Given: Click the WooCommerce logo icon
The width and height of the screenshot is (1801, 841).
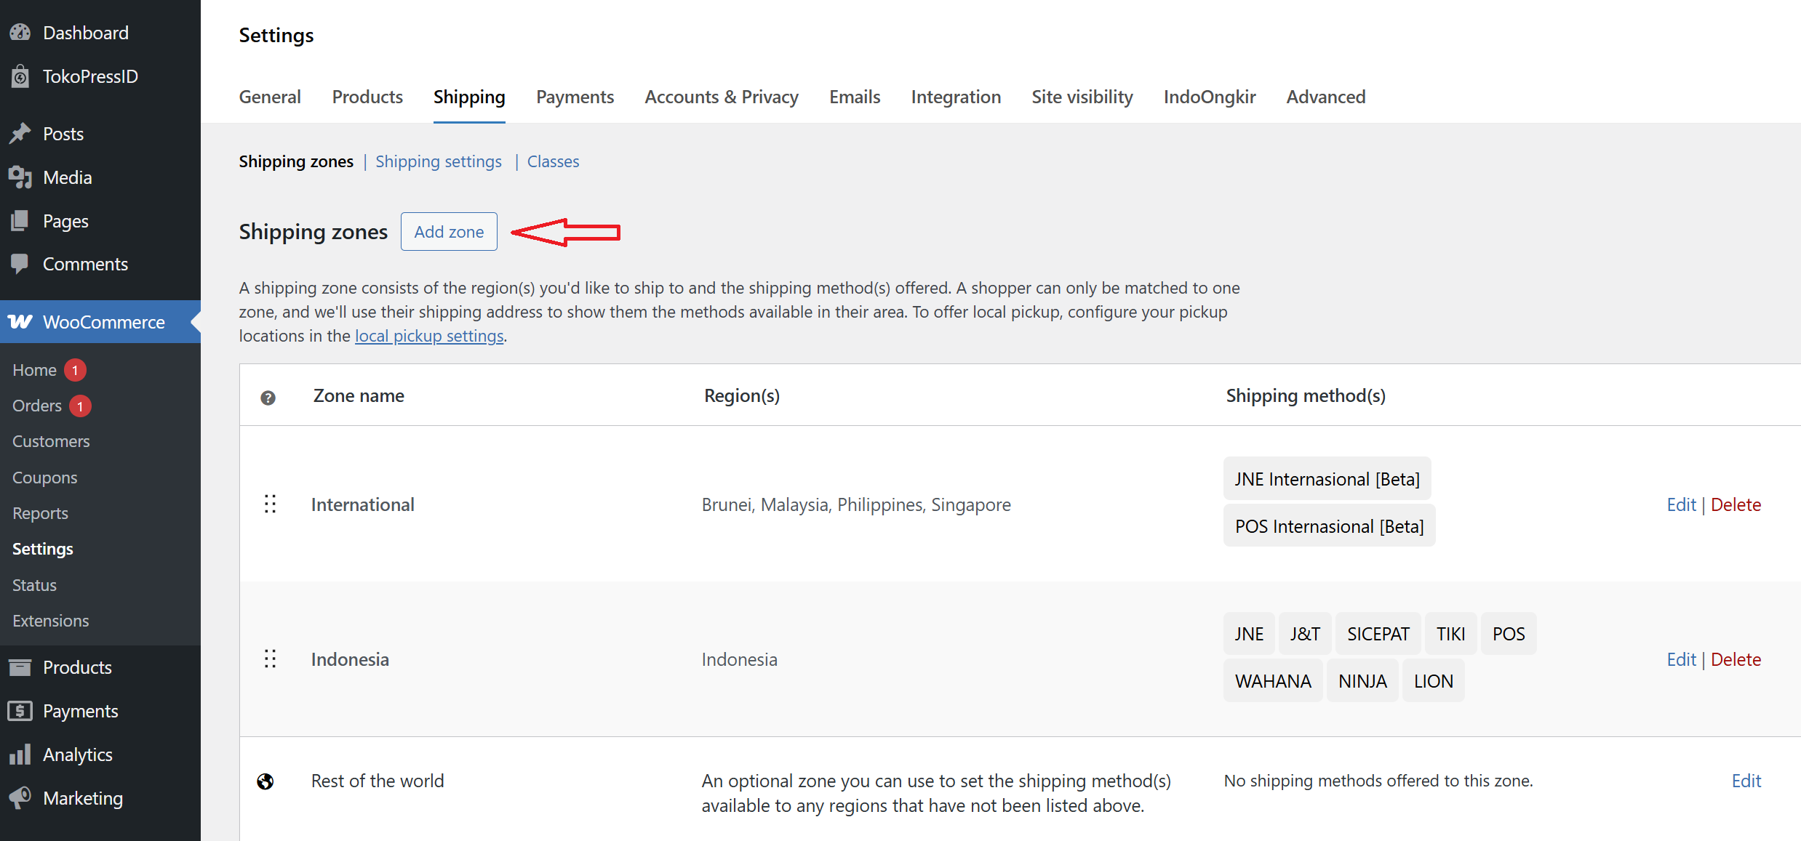Looking at the screenshot, I should click(20, 322).
